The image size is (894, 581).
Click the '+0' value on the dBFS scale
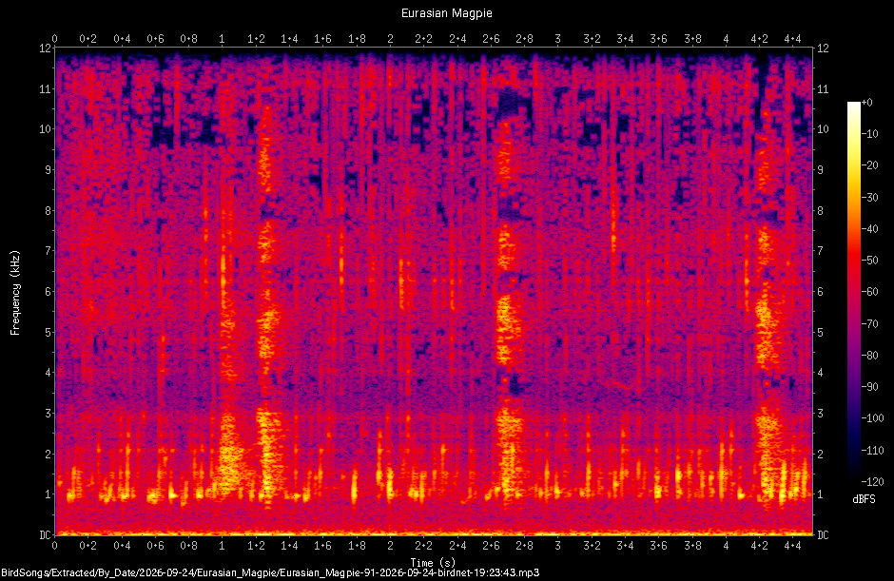pyautogui.click(x=866, y=103)
